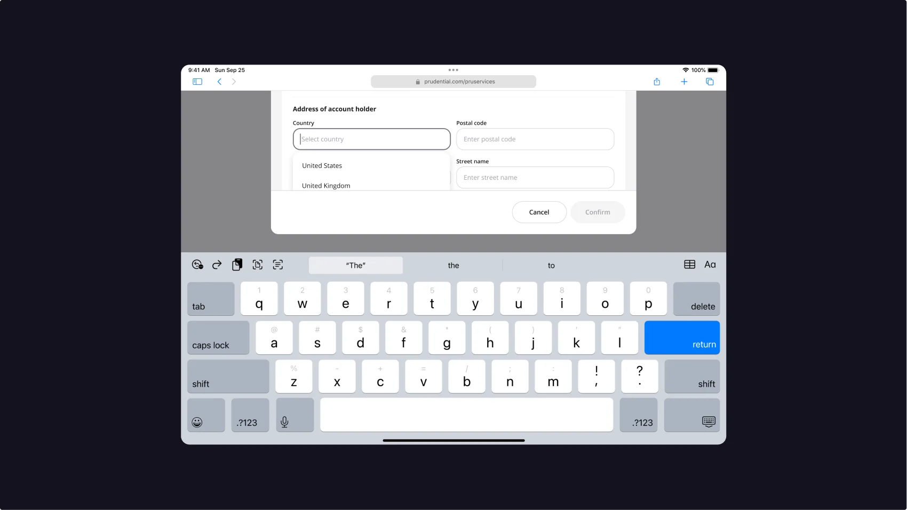
Task: Go forward with the browser forward arrow
Action: (x=234, y=82)
